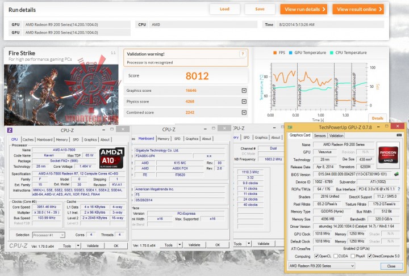Toggle the PhysX checkbox in GPU-Z
Viewport: 409px width, 276px height.
click(x=353, y=256)
